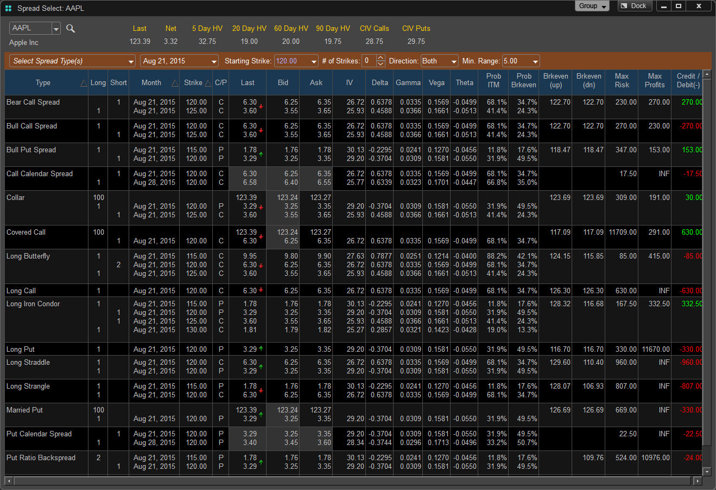Select the Covered Call row

[x=353, y=237]
